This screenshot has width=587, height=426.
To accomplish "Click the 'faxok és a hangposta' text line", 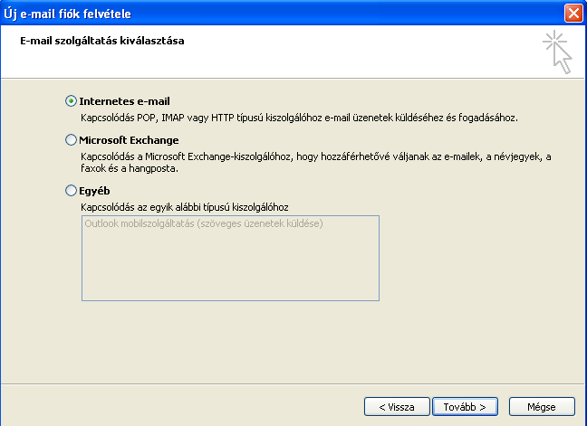I will (130, 168).
